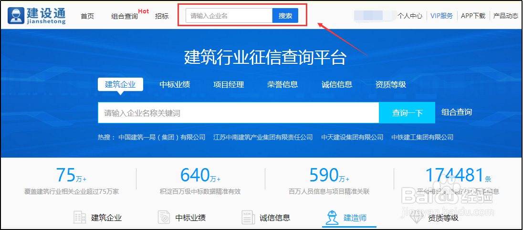The width and height of the screenshot is (523, 230).
Task: Click the 建设通 logo icon
Action: (16, 16)
